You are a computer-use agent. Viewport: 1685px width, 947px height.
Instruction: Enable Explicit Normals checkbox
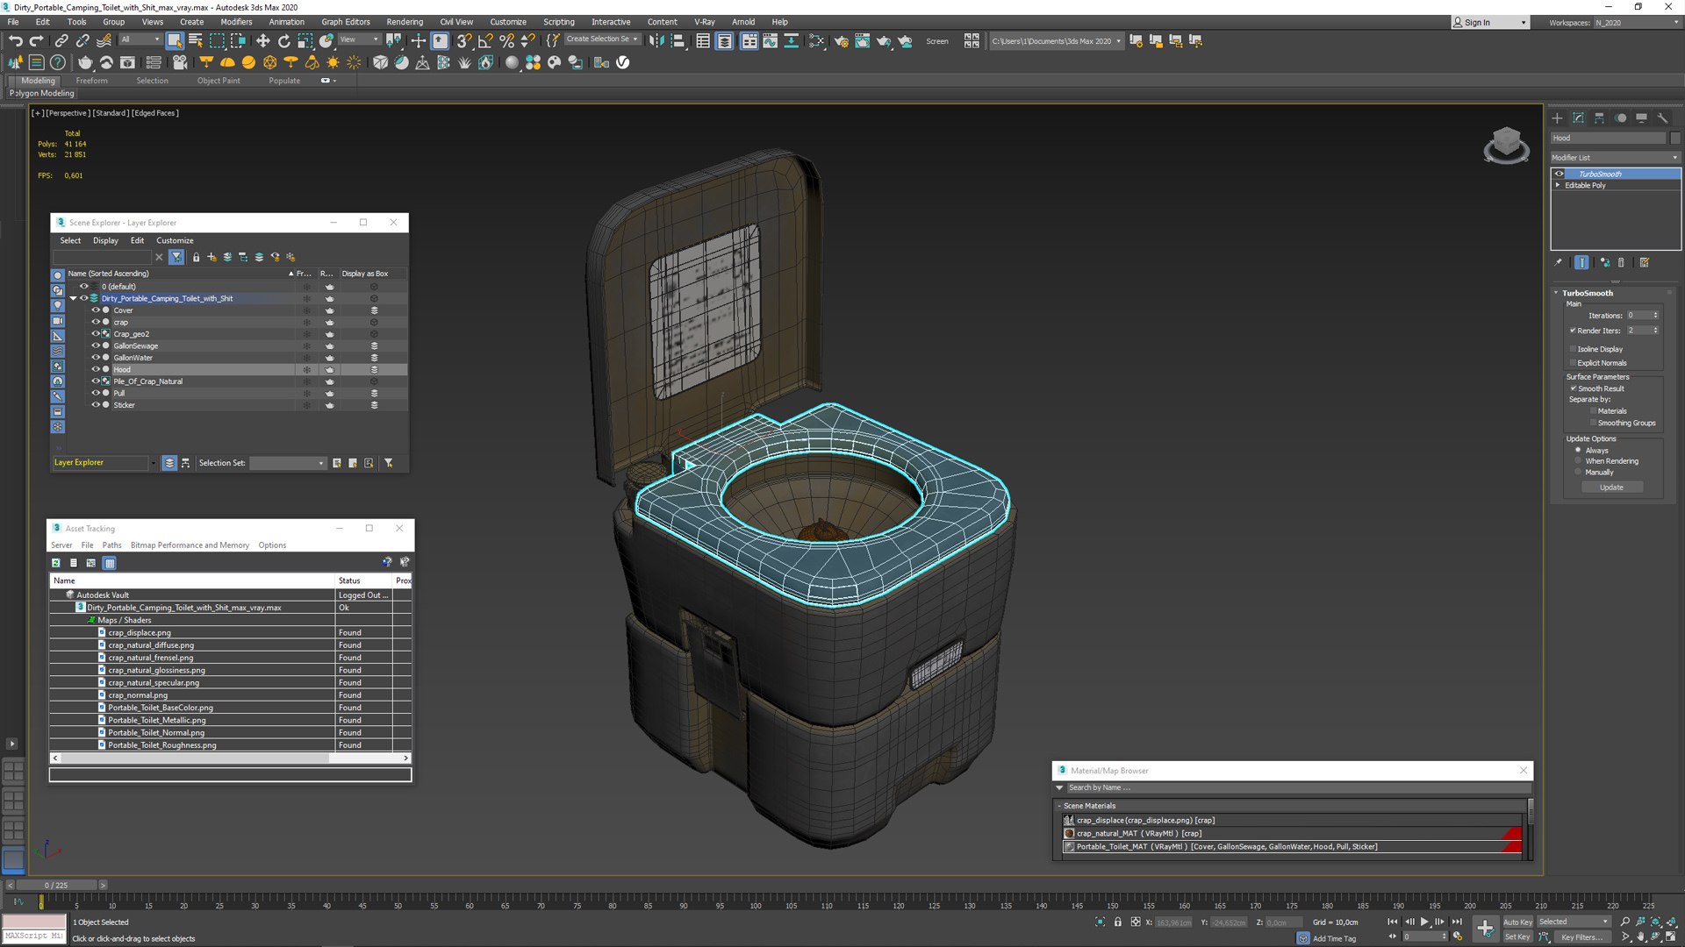click(1573, 363)
